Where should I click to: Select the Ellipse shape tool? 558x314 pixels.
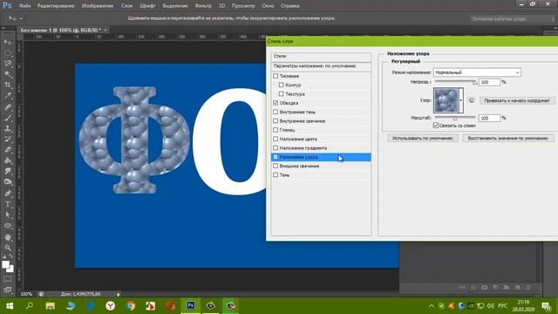(x=8, y=226)
